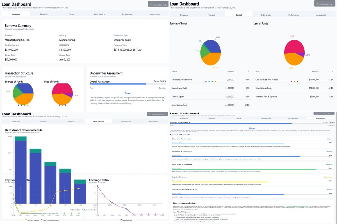Screen dimensions: 337x224
Task: Select the Sponsor Equity table row
Action: (x=211, y=97)
